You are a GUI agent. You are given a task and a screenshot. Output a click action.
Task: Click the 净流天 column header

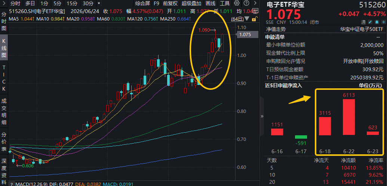coord(321,161)
